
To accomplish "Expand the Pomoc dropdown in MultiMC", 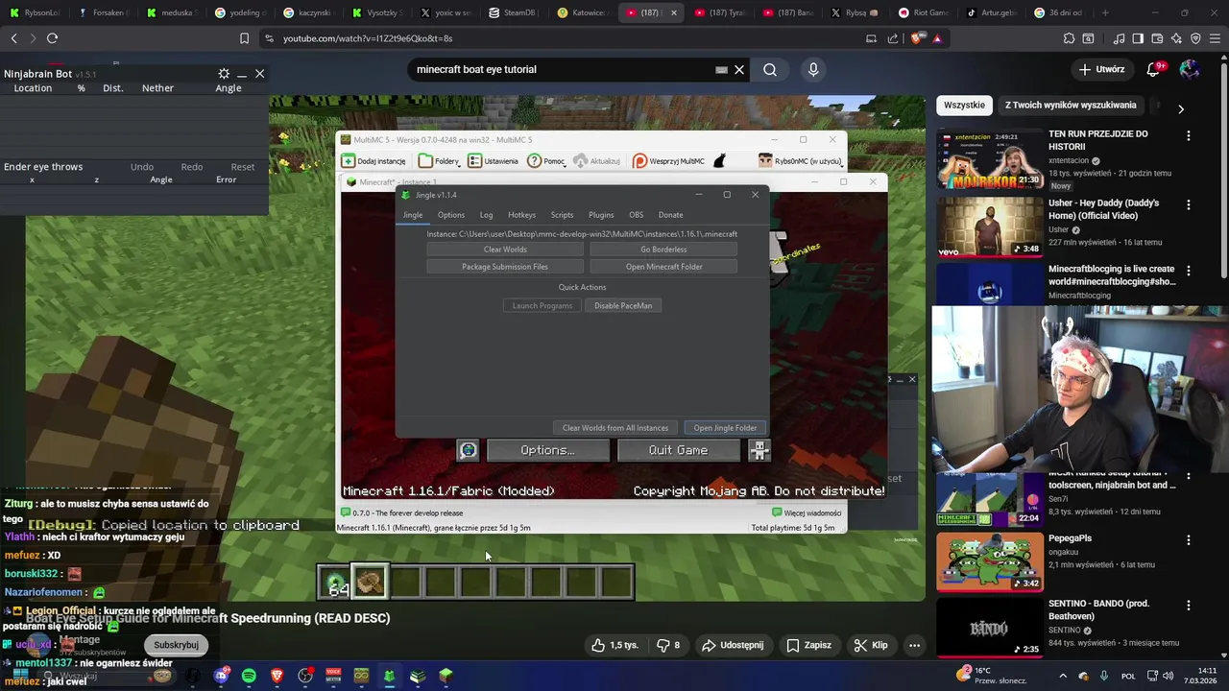I will point(546,160).
